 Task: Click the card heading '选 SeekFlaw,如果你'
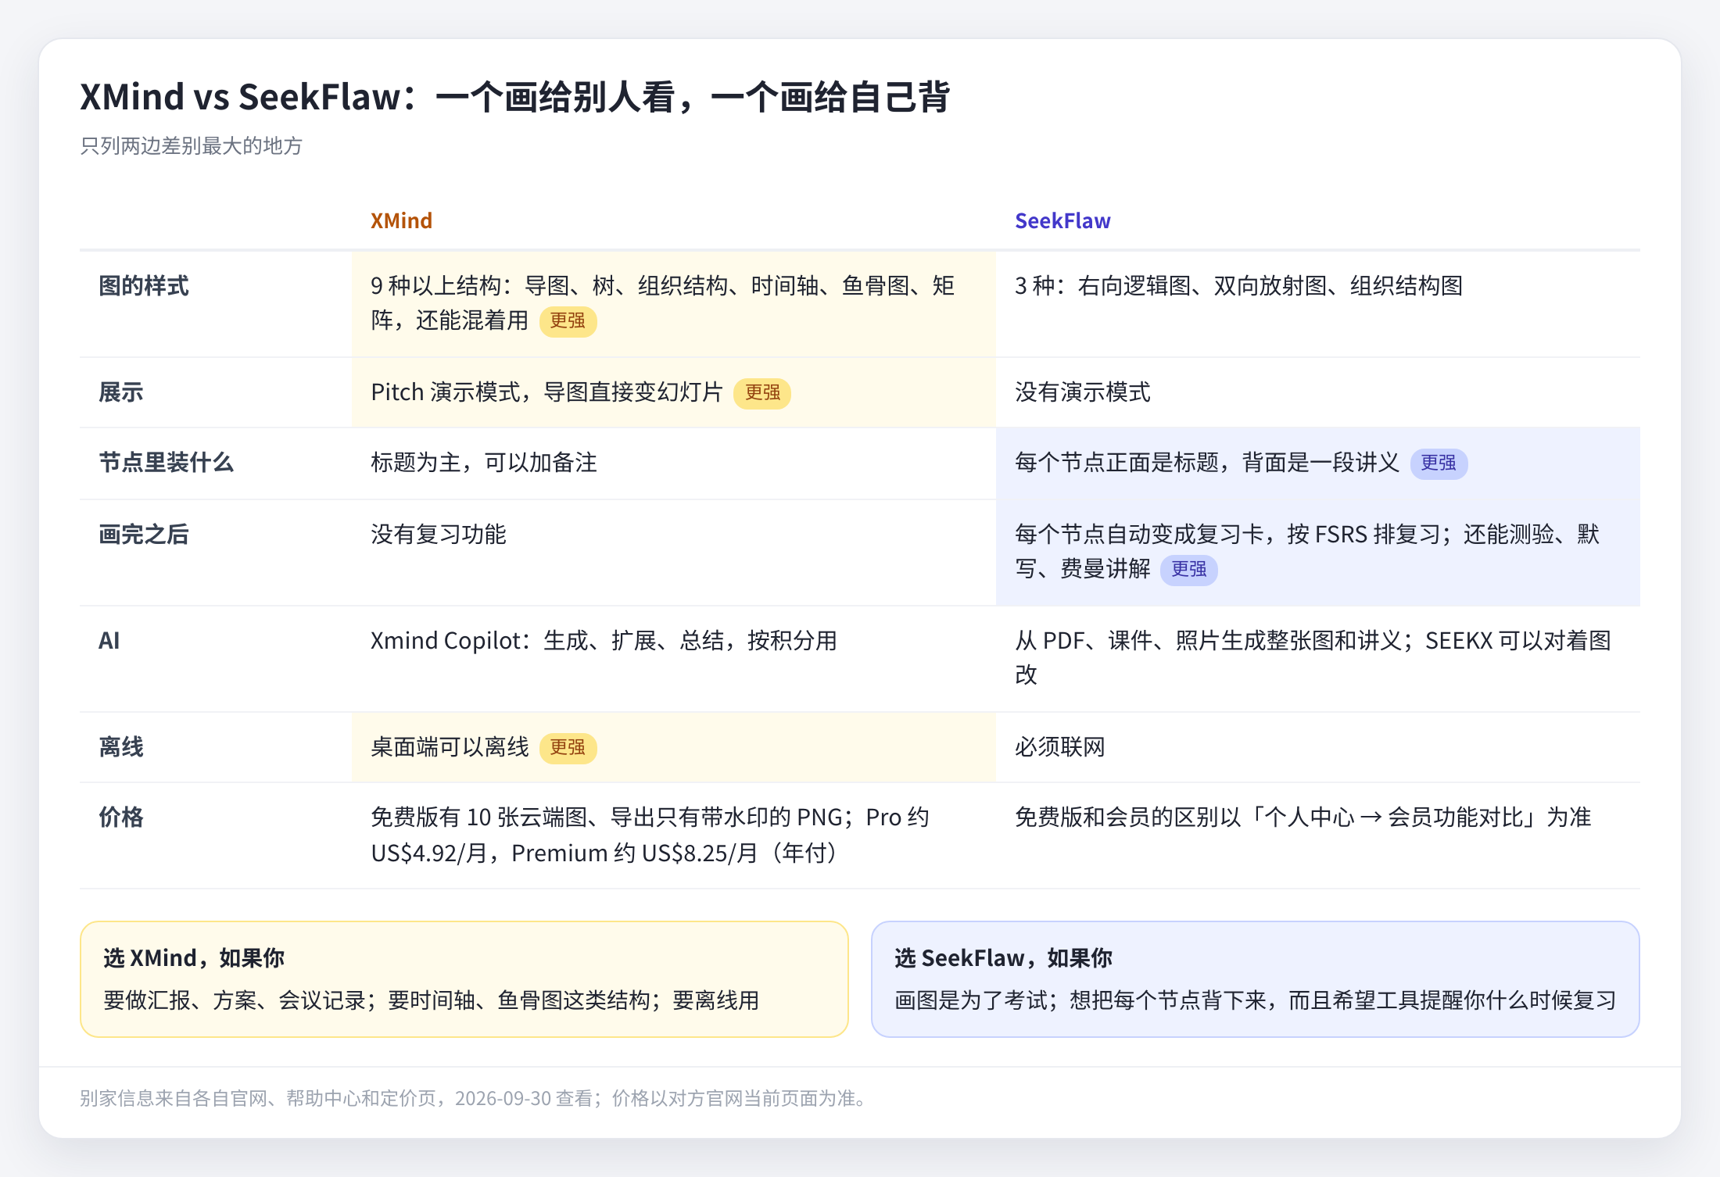pyautogui.click(x=1004, y=958)
